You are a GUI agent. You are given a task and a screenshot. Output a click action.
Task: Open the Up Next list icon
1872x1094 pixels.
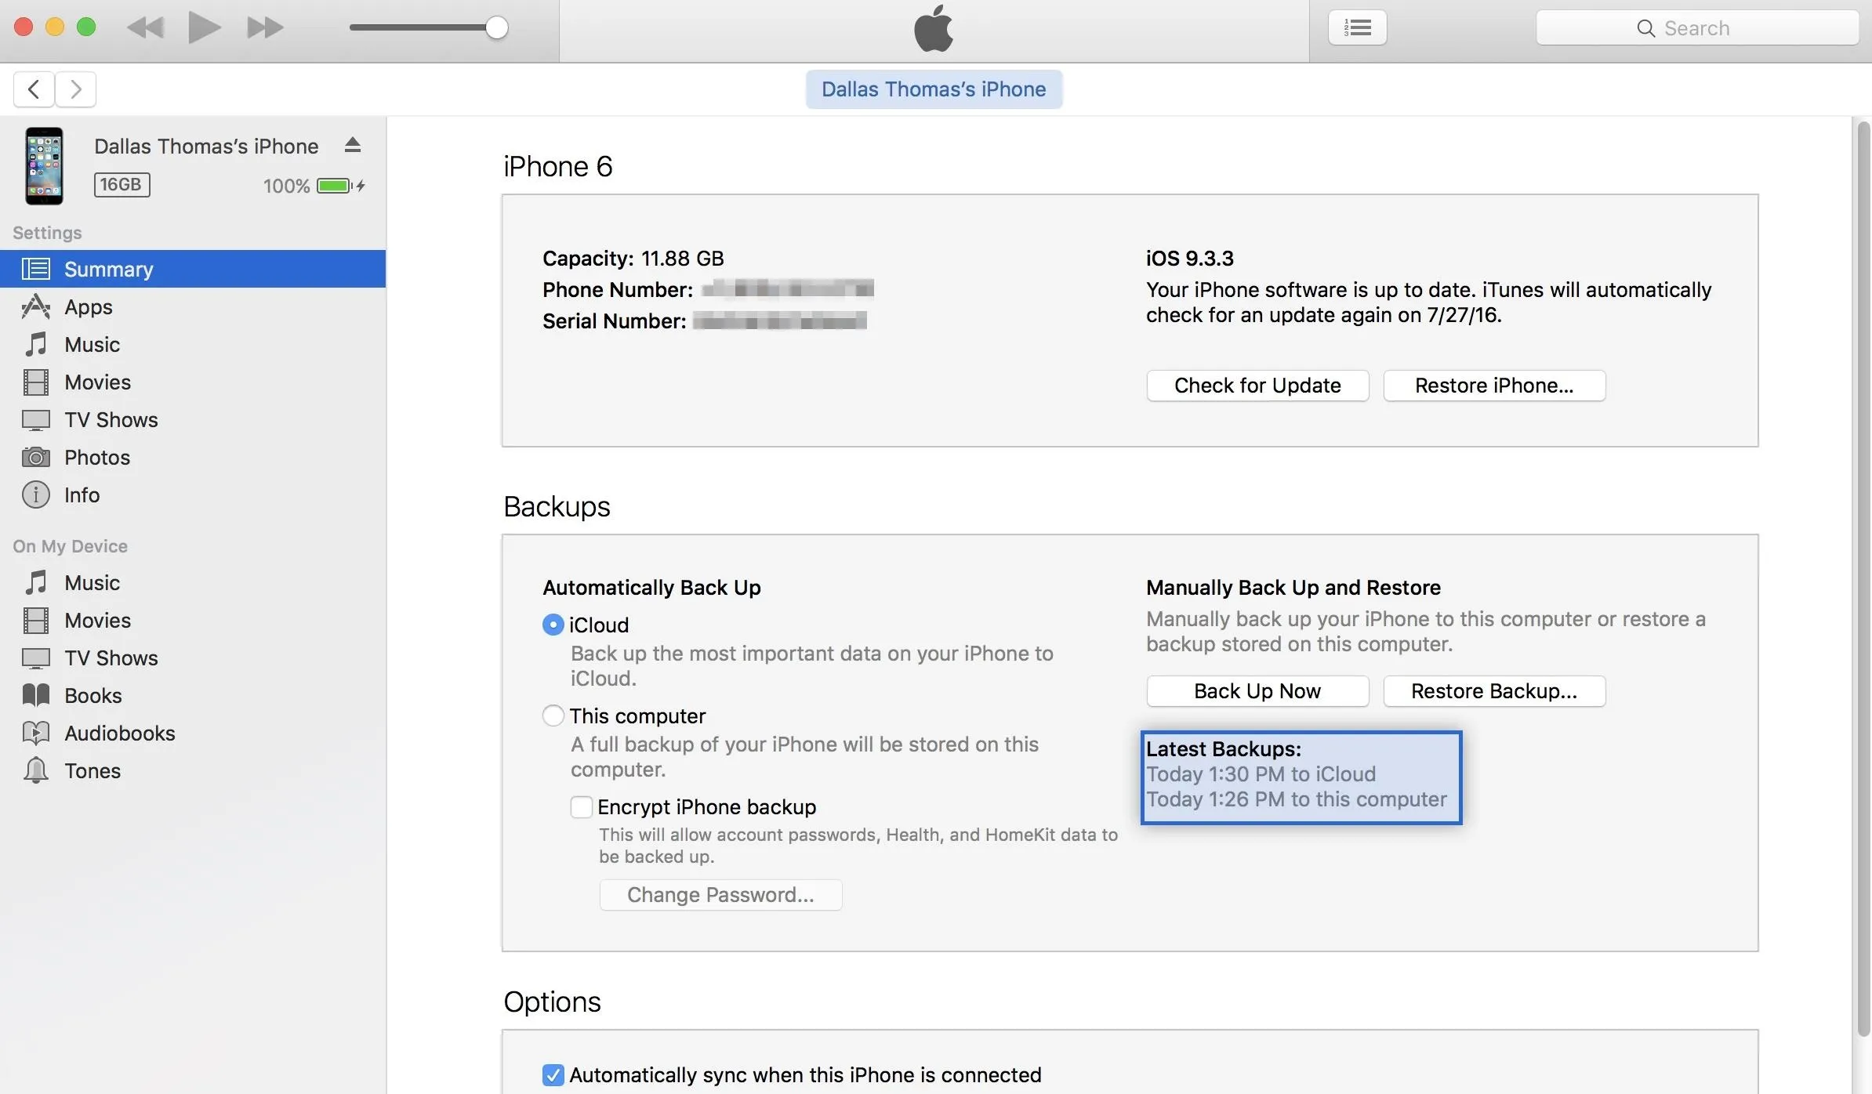click(x=1357, y=28)
